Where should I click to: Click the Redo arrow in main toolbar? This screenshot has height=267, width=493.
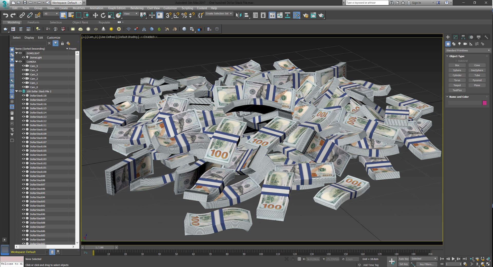(x=13, y=15)
